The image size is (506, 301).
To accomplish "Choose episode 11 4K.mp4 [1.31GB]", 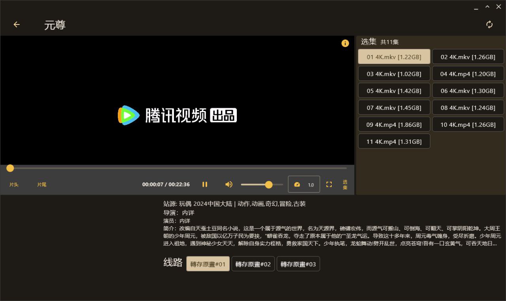I will 394,141.
